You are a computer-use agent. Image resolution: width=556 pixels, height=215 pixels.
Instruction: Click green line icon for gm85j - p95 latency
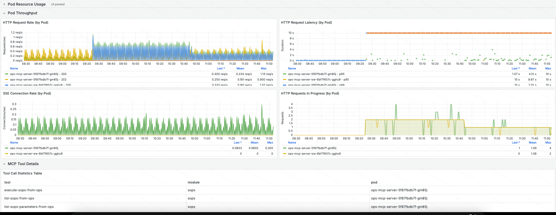[x=284, y=74]
